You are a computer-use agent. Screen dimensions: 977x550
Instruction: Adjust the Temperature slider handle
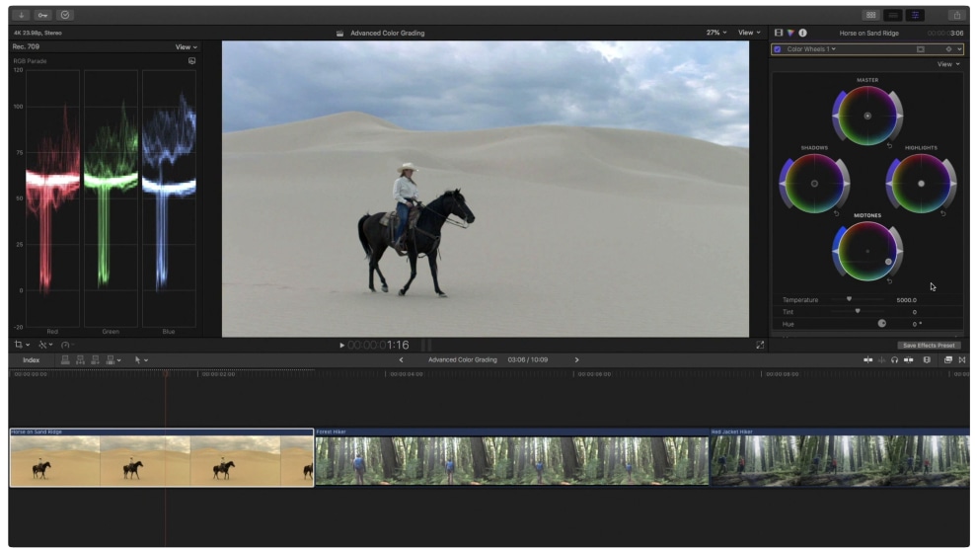click(849, 299)
